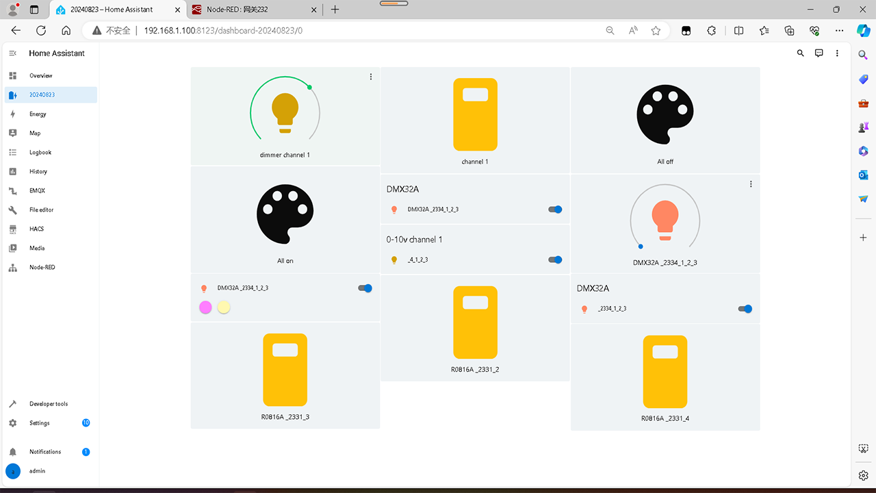Open the Edge sidebar settings gear
This screenshot has width=876, height=493.
pyautogui.click(x=863, y=475)
